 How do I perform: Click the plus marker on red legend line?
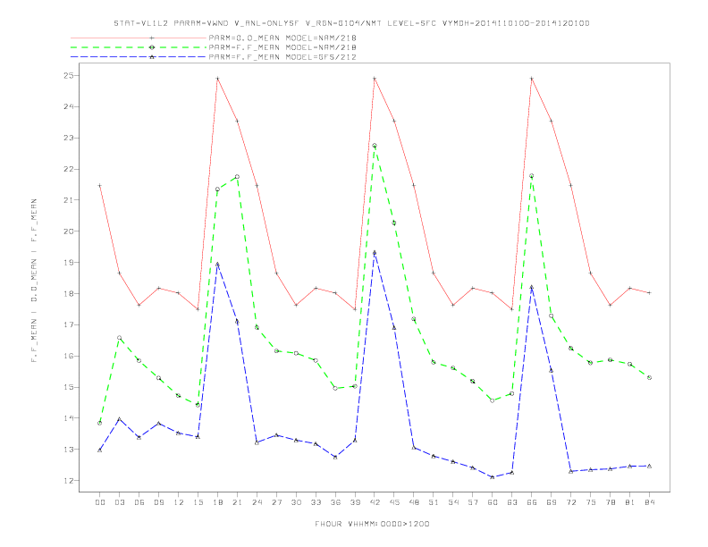tap(152, 38)
